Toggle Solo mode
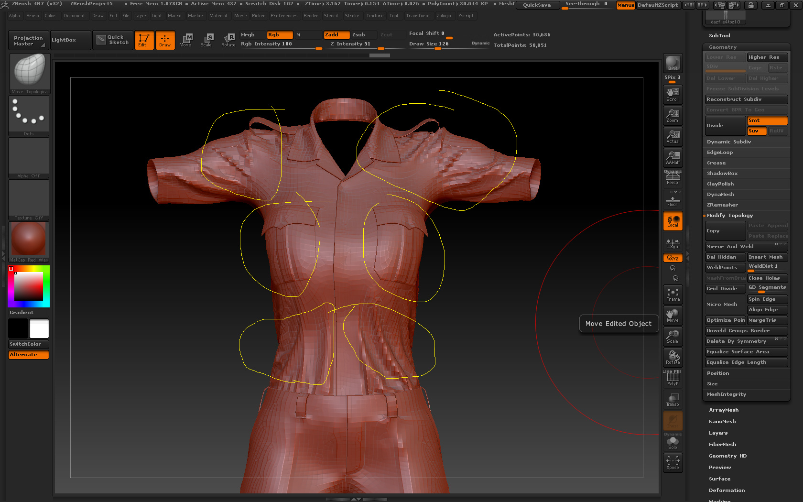Image resolution: width=803 pixels, height=502 pixels. click(x=673, y=441)
